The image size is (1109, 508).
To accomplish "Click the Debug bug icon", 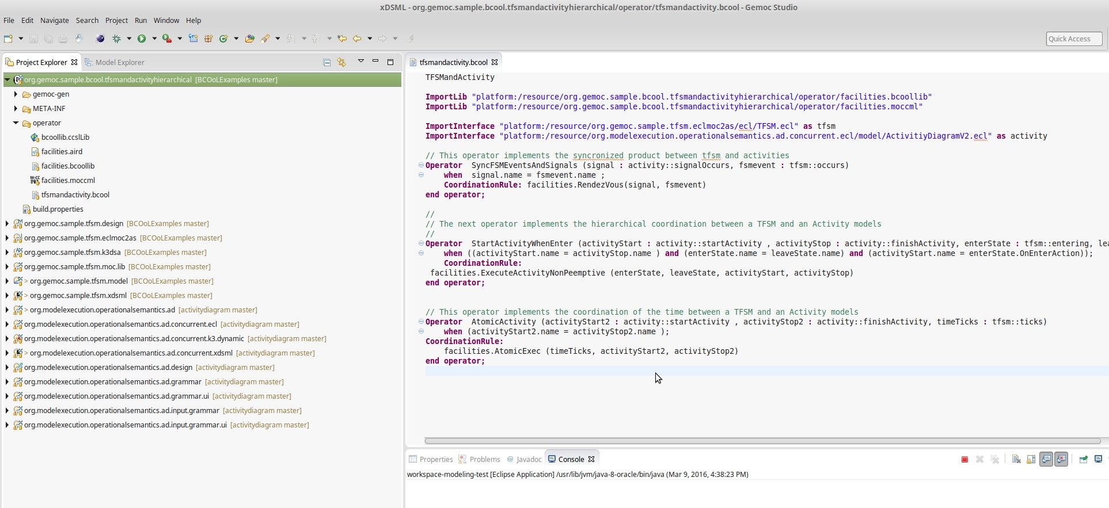I will click(117, 39).
